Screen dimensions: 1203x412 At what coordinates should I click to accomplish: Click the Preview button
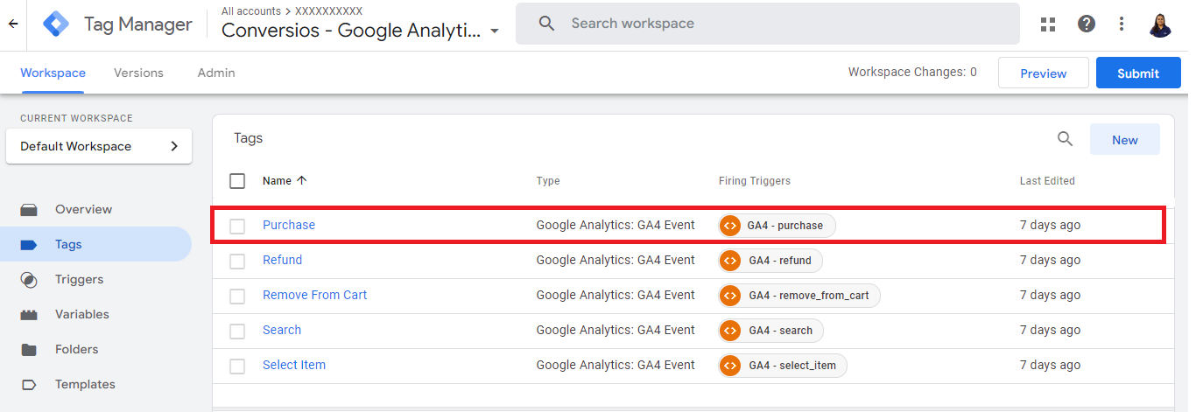(1044, 73)
